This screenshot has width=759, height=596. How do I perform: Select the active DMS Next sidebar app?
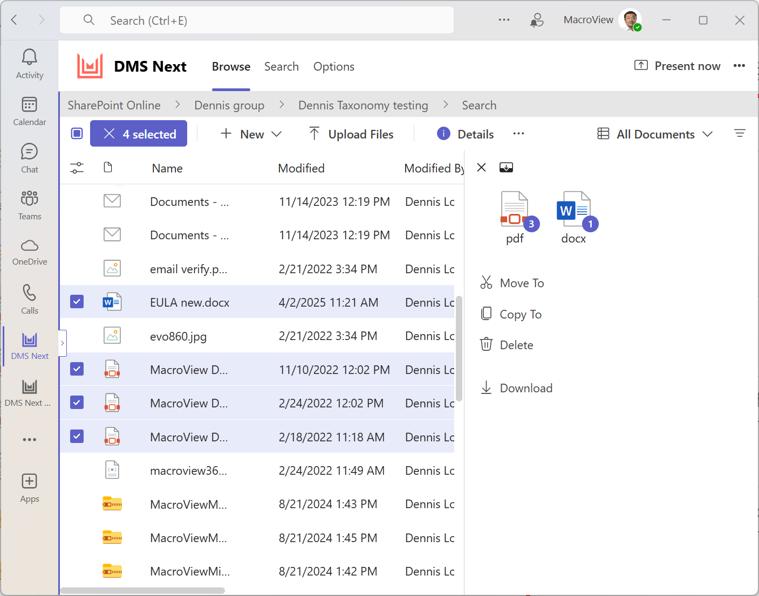coord(29,346)
